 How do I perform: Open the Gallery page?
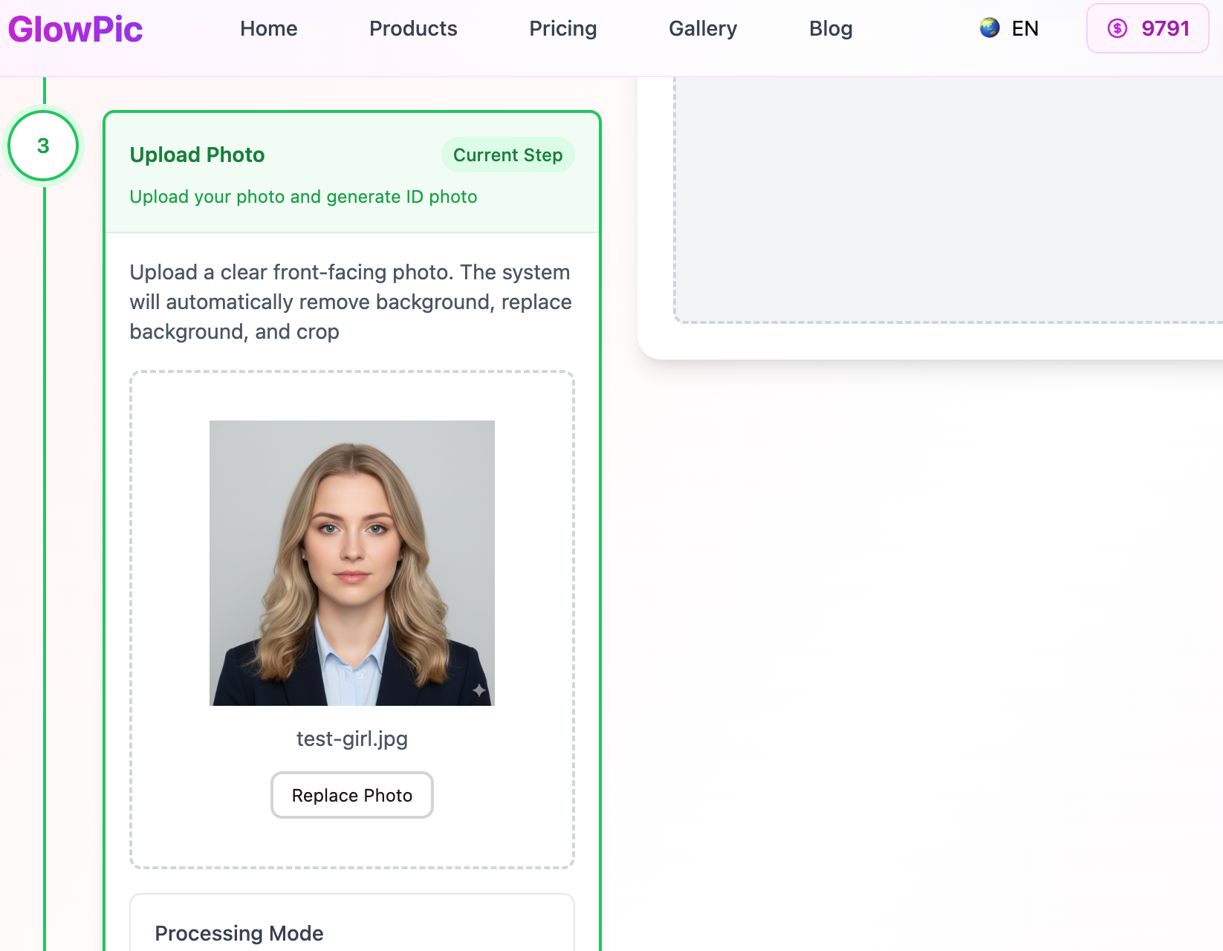[702, 28]
